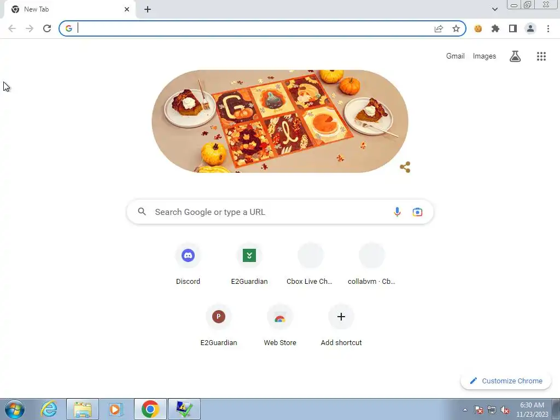
Task: Open the Discord shortcut
Action: click(x=188, y=264)
